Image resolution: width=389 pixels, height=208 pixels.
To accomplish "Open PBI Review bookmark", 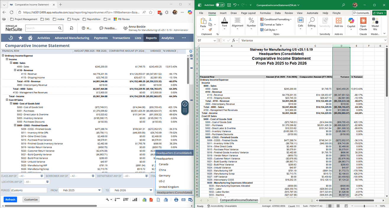I will tap(121, 19).
